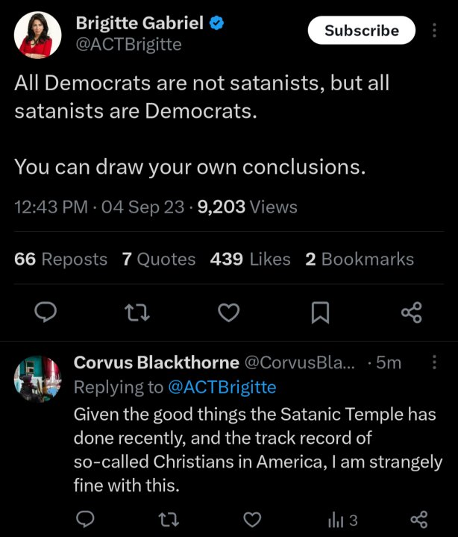Screen dimensions: 458x537
Task: Click the blue verified badge on Brigitte Gabriel
Action: (216, 23)
